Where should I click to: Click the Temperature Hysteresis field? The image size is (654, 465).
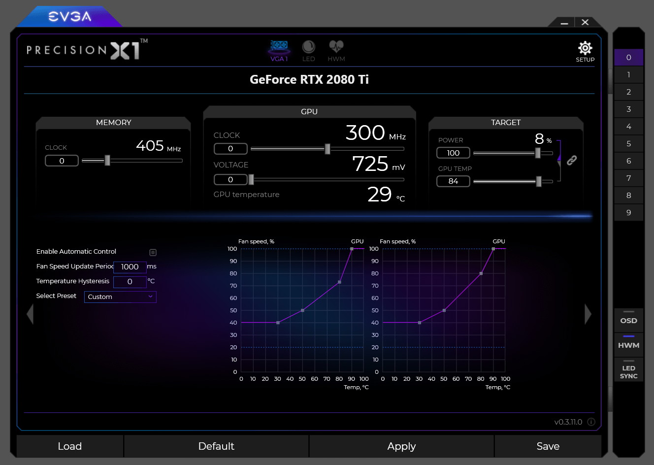[130, 282]
